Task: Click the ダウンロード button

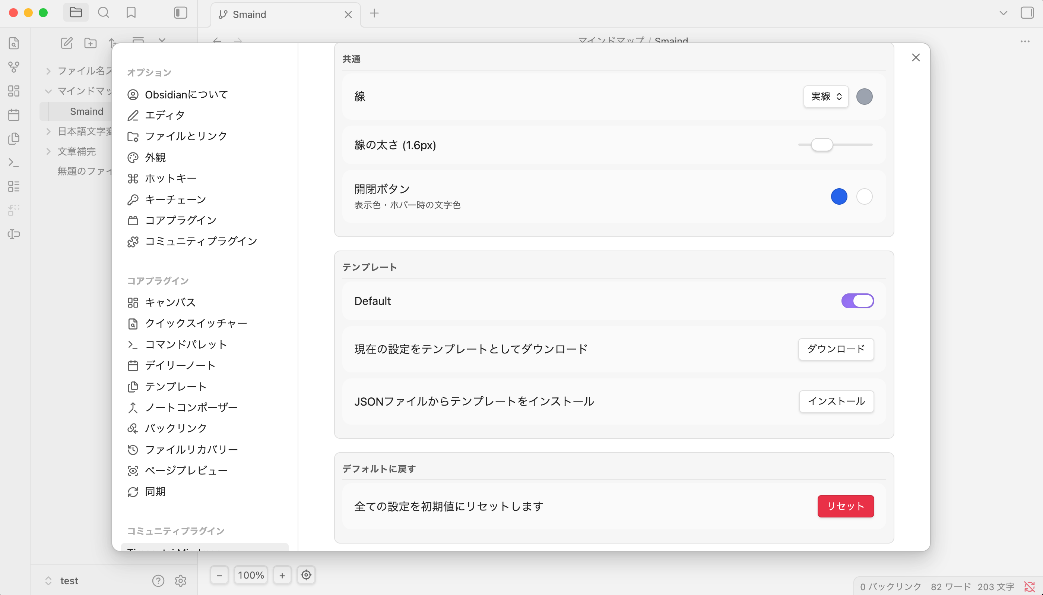Action: (836, 349)
